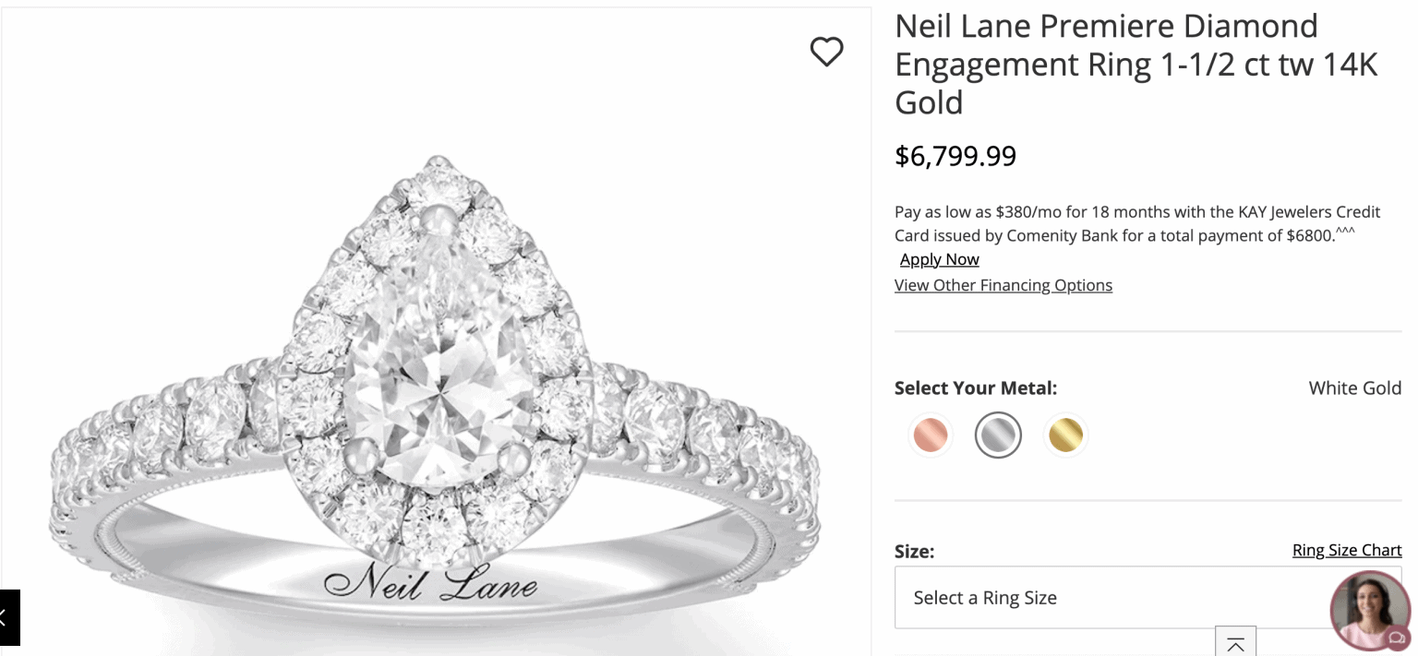Click the Select Your Metal heading

(x=975, y=388)
